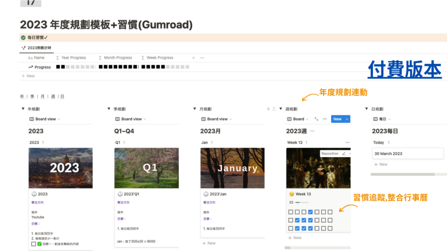This screenshot has width=447, height=251.
Task: Open three-dot menu next to blue New button
Action: click(325, 119)
